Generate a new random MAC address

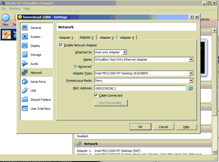(x=191, y=88)
